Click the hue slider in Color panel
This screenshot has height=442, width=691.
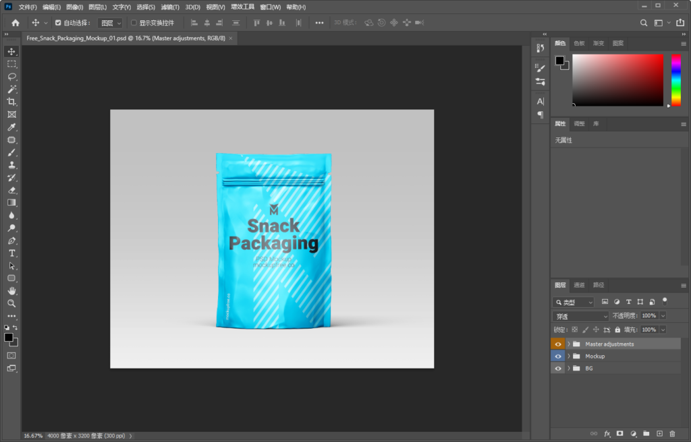coord(676,80)
